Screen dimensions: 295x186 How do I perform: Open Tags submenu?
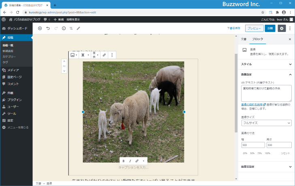pyautogui.click(x=5, y=62)
